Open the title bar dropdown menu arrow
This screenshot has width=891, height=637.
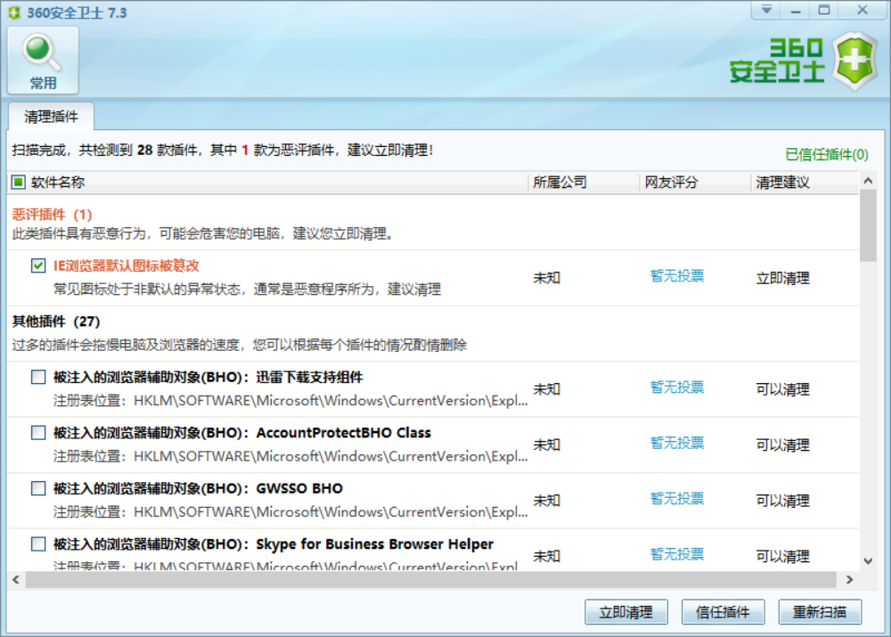765,10
